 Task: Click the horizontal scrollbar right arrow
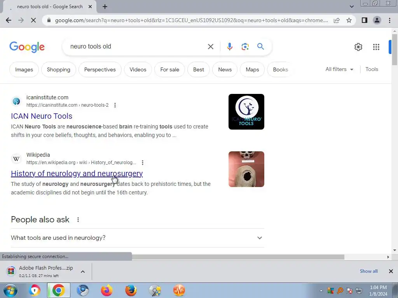point(388,257)
